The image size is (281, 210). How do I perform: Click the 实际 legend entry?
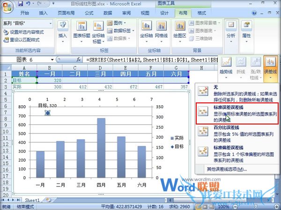pyautogui.click(x=177, y=138)
